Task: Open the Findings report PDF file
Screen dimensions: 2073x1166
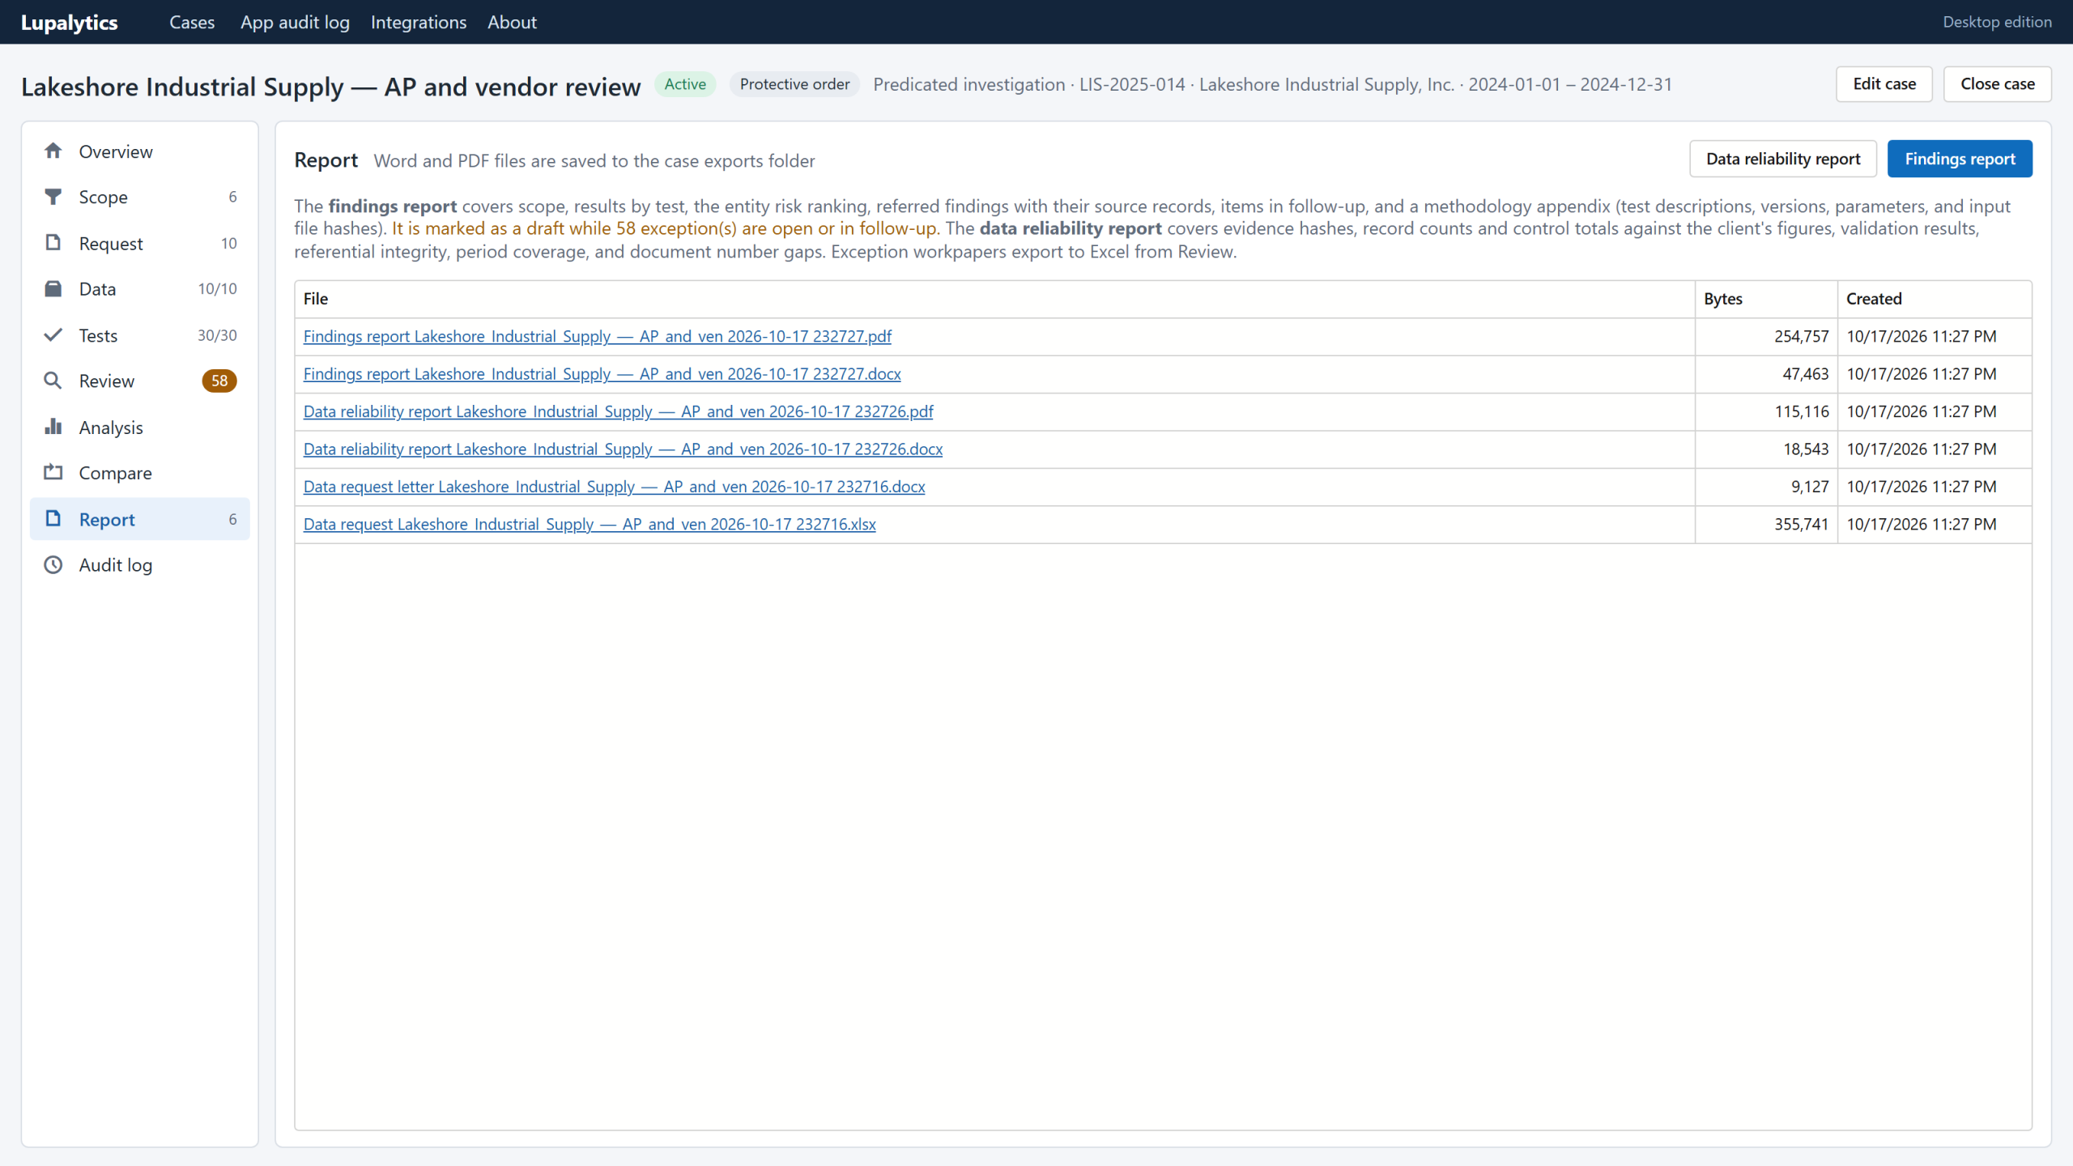Action: click(x=598, y=336)
